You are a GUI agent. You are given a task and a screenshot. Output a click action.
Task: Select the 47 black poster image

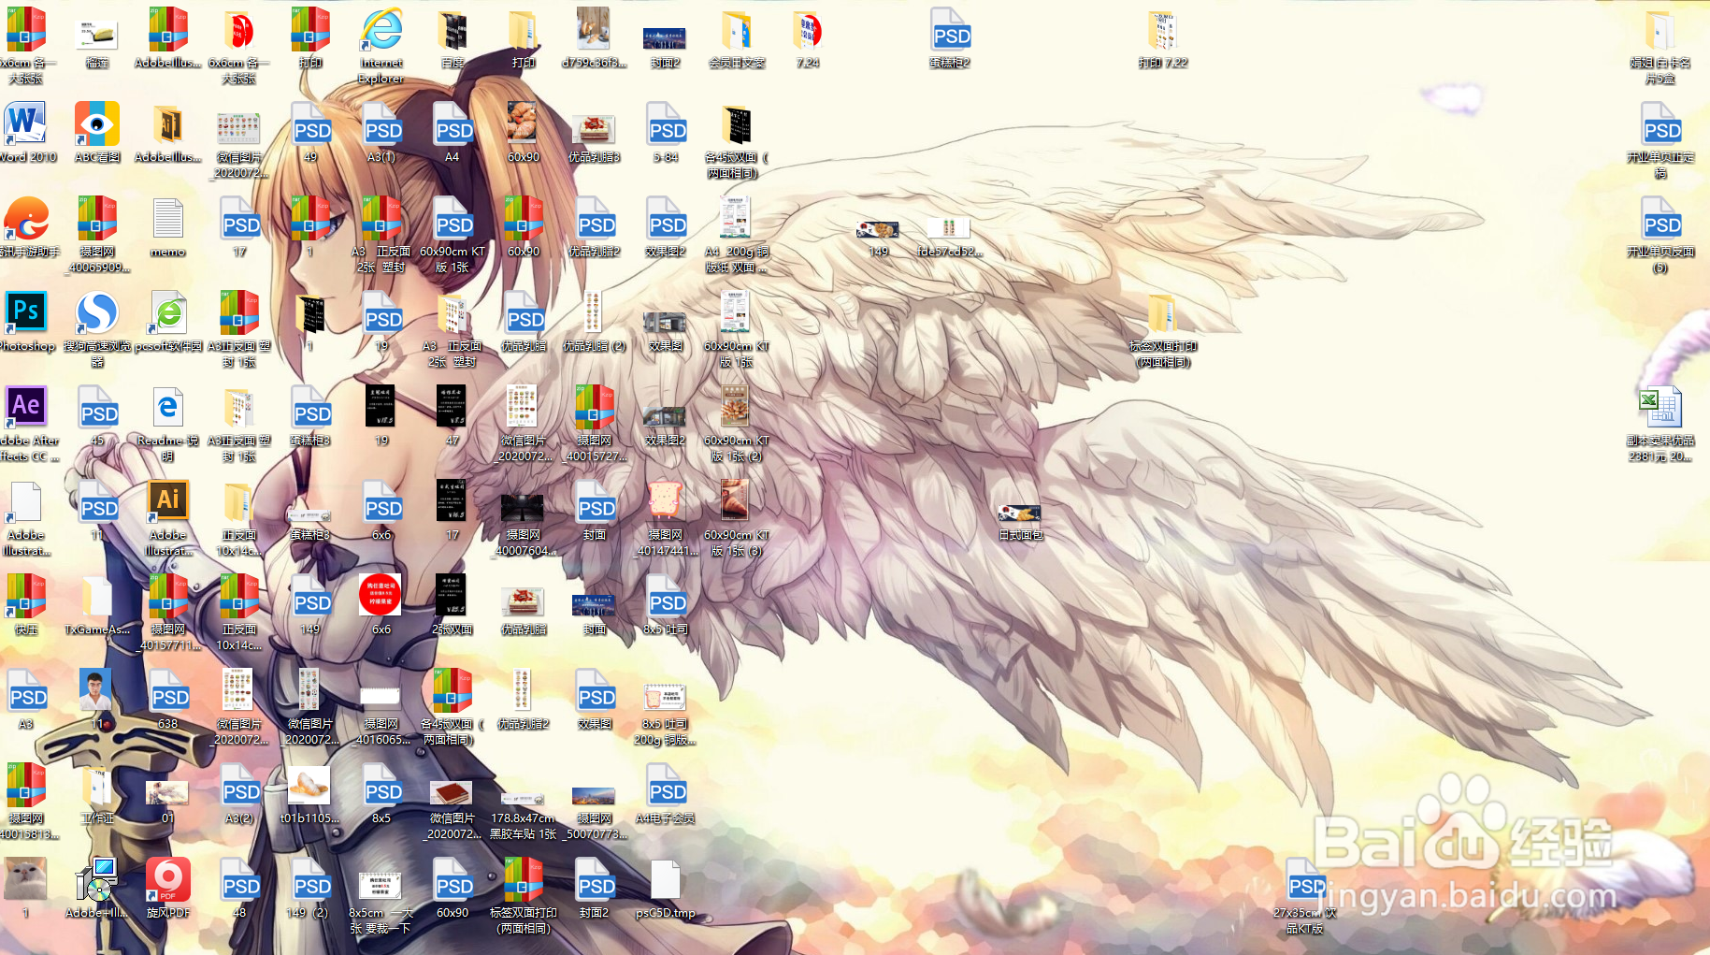coord(453,416)
